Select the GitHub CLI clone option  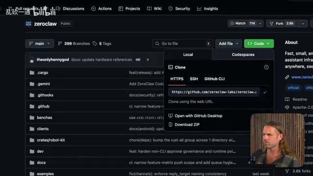click(214, 79)
